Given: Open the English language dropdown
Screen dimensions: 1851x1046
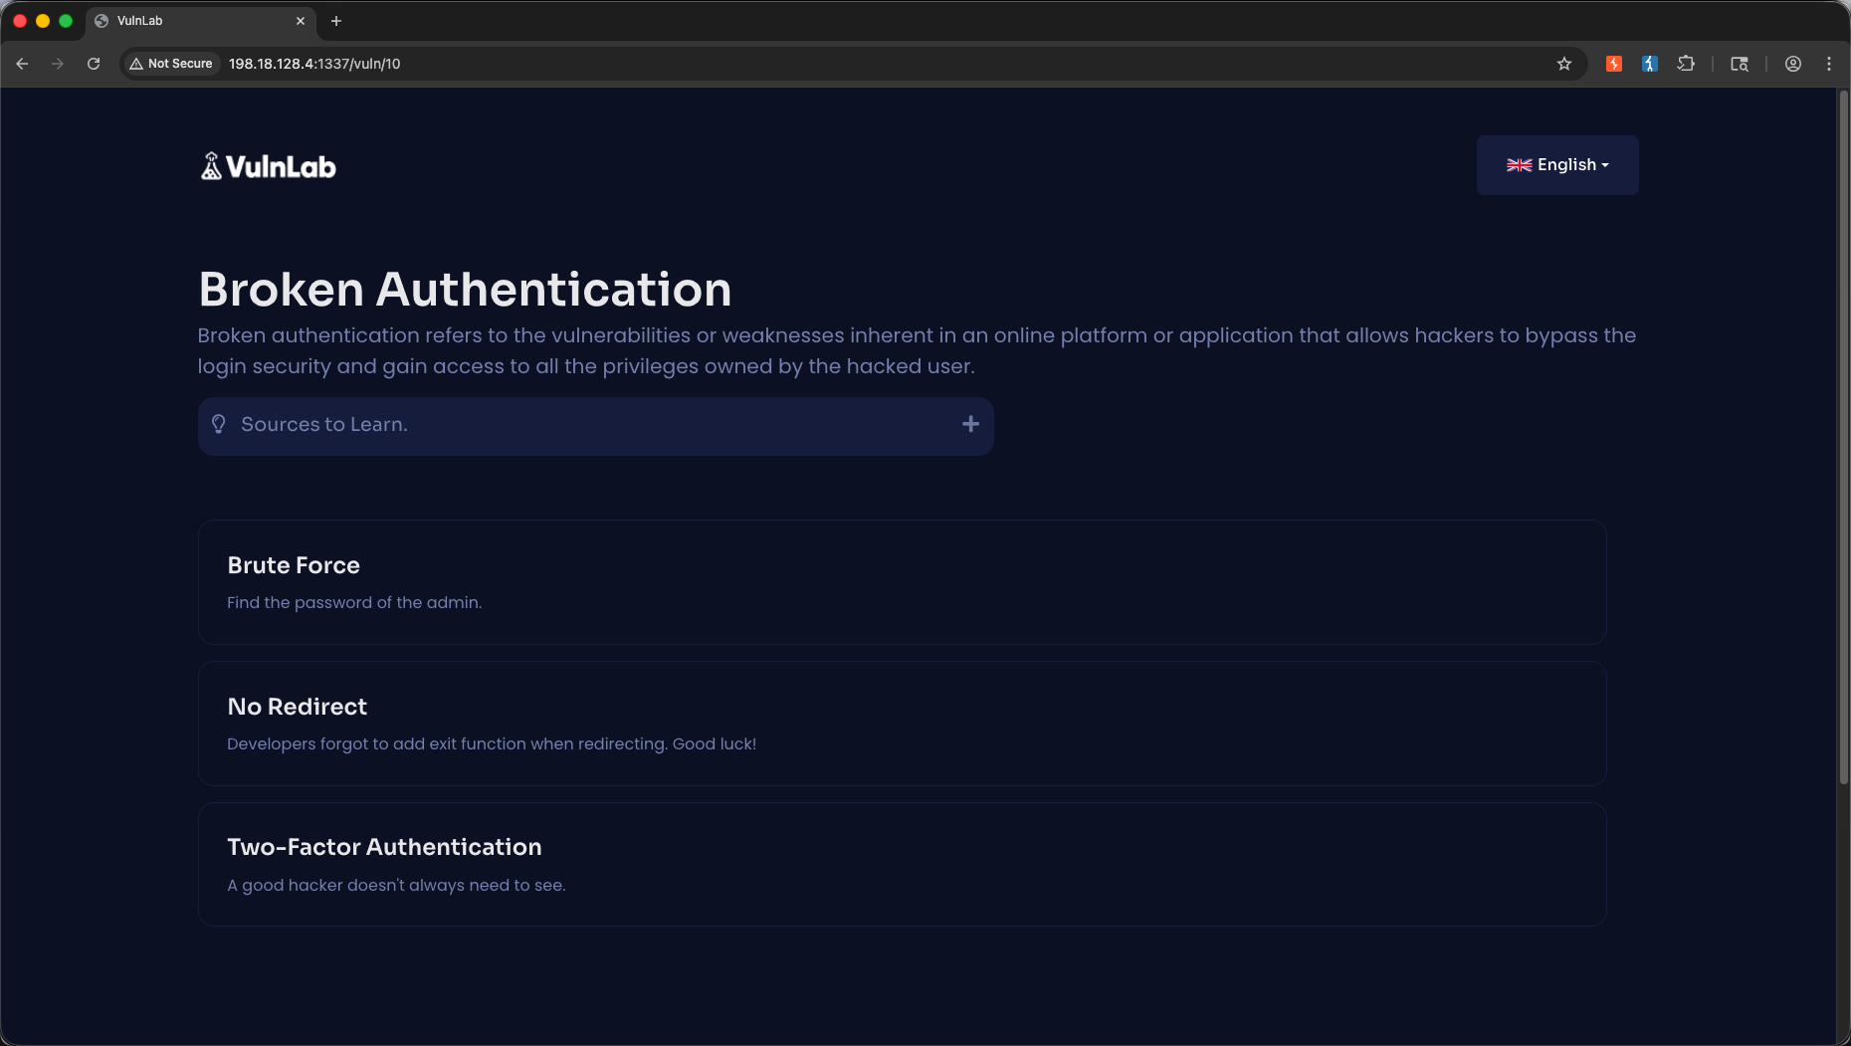Looking at the screenshot, I should coord(1557,165).
